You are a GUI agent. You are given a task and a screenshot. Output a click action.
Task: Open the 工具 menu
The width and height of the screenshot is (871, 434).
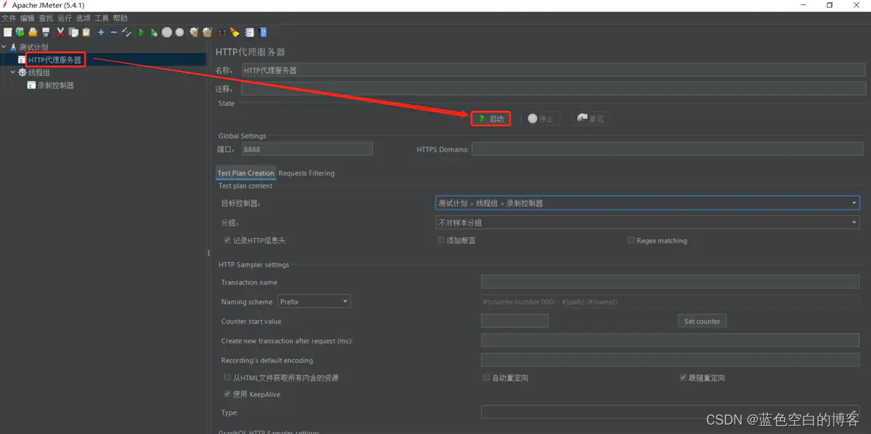pyautogui.click(x=102, y=18)
